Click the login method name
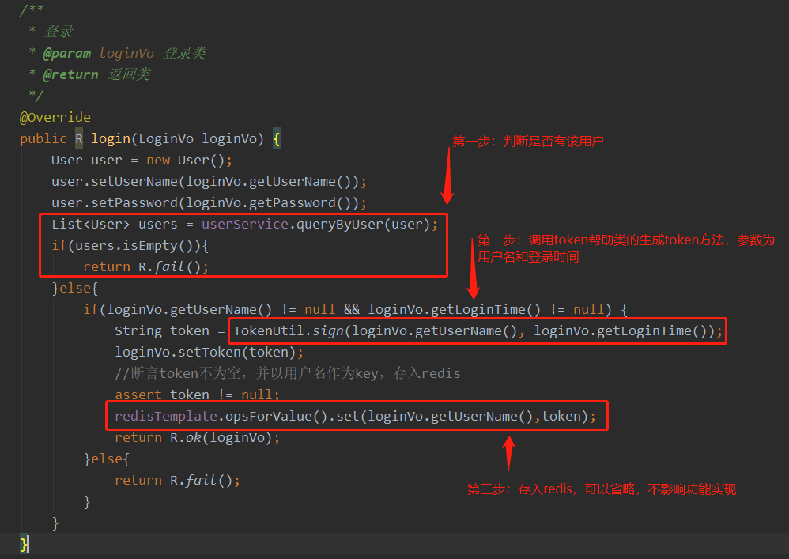This screenshot has height=559, width=789. tap(111, 139)
